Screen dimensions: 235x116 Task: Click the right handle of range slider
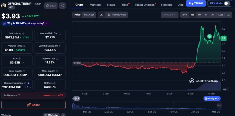(219, 105)
